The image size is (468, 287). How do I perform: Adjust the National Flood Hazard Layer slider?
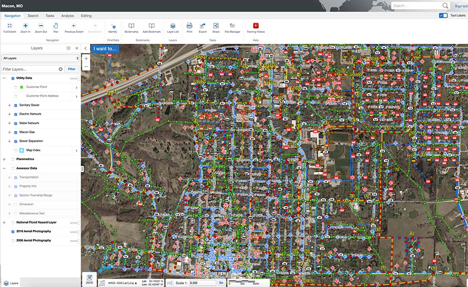tap(74, 223)
